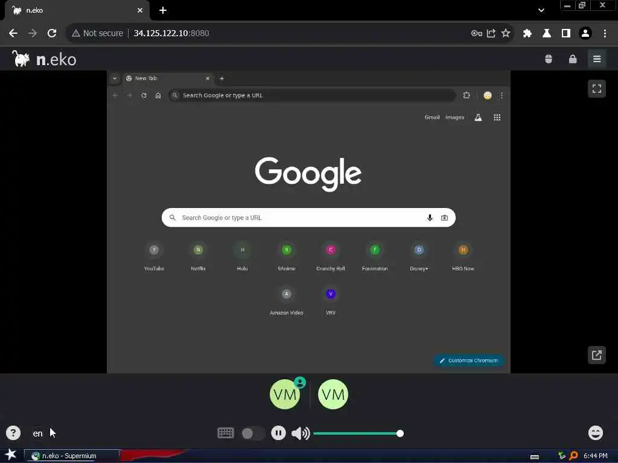
Task: Select the remote New Tab tab
Action: [168, 78]
